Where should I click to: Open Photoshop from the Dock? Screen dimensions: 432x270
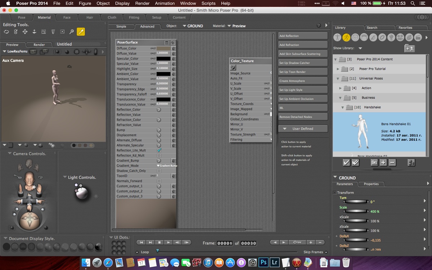(x=264, y=262)
